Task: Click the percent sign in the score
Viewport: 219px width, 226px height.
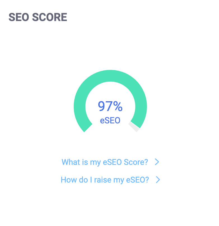Action: tap(118, 106)
